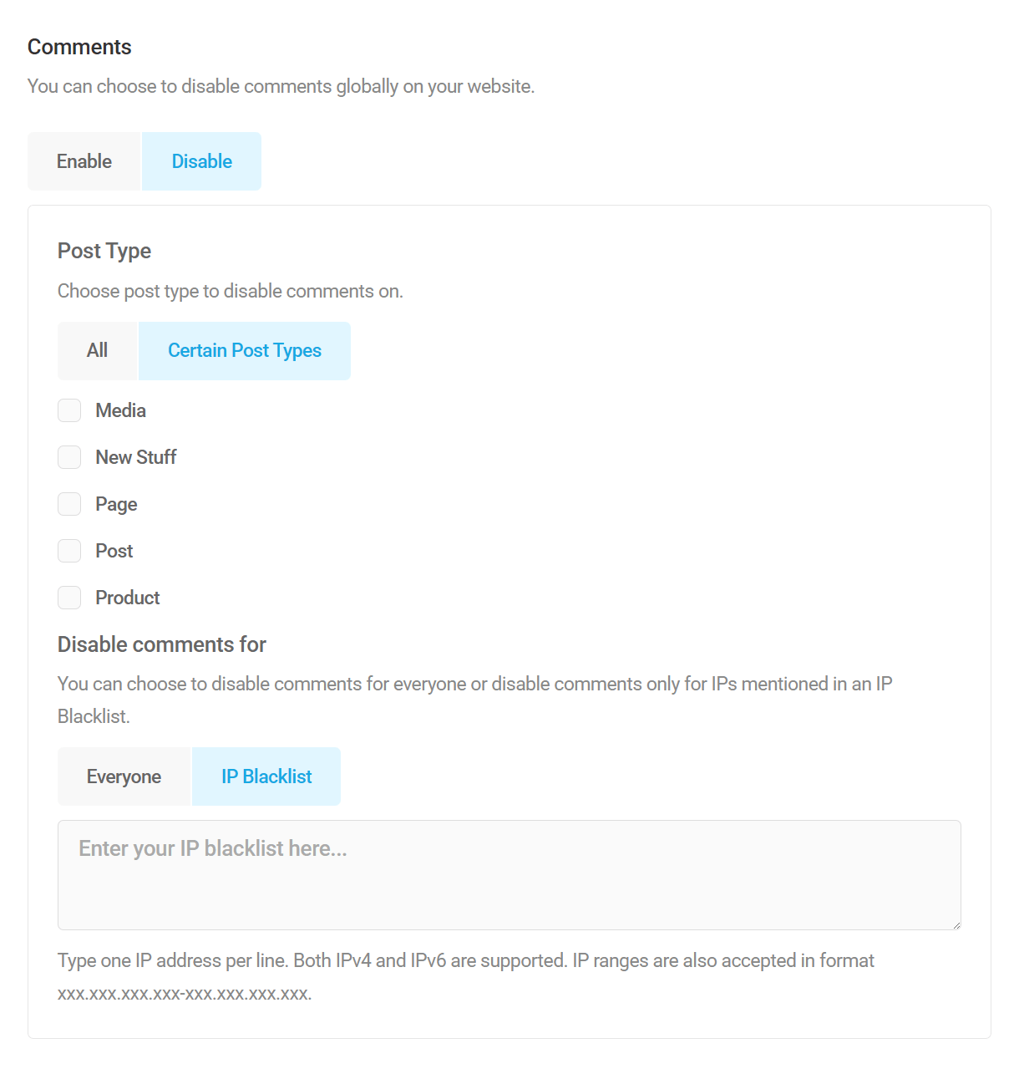Toggle the New Stuff post type
The height and width of the screenshot is (1069, 1019).
[x=69, y=457]
